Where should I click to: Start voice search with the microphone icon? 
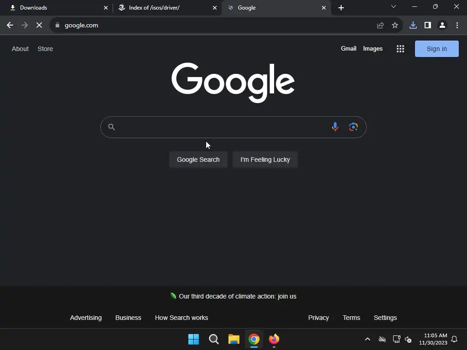(335, 127)
